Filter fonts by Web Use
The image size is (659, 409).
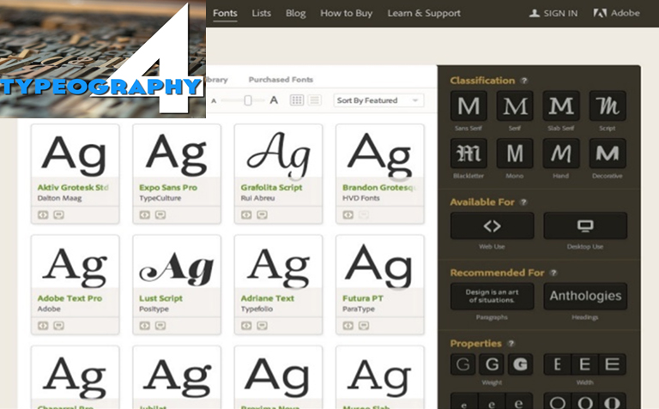click(x=493, y=226)
